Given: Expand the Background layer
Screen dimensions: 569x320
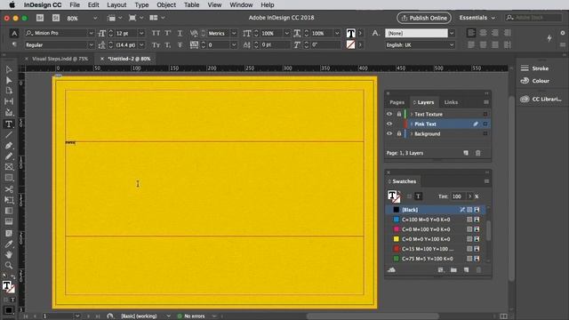Looking at the screenshot, I should (412, 133).
